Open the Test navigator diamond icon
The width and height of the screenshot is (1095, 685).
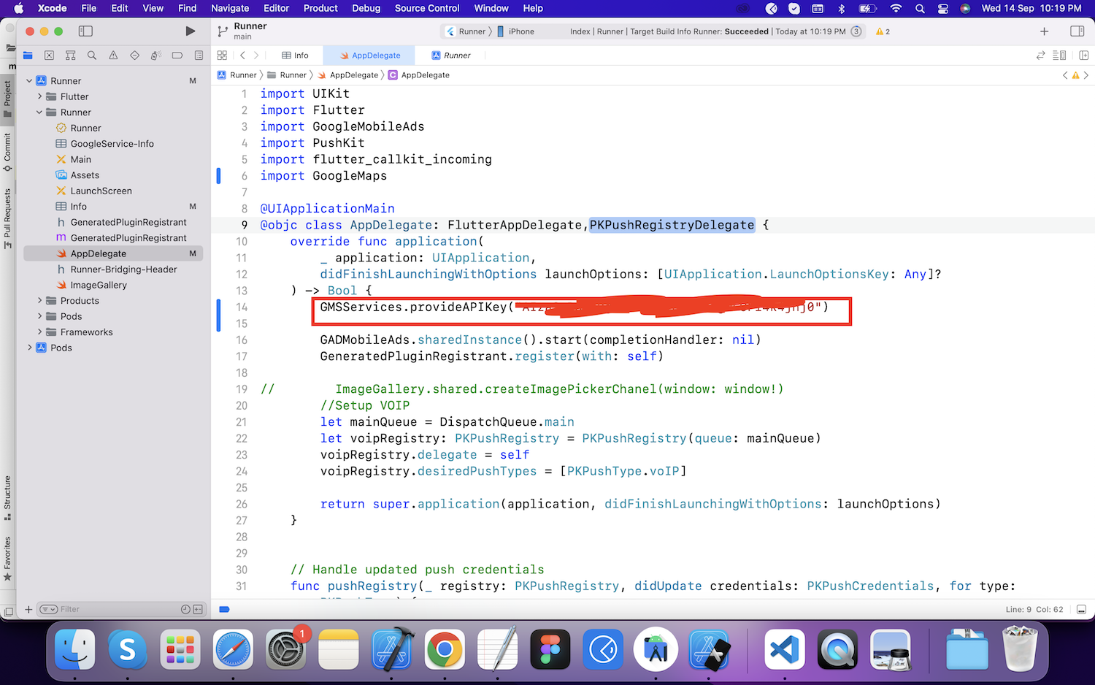[x=134, y=56]
